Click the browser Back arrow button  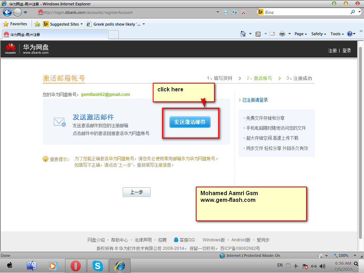coord(7,12)
